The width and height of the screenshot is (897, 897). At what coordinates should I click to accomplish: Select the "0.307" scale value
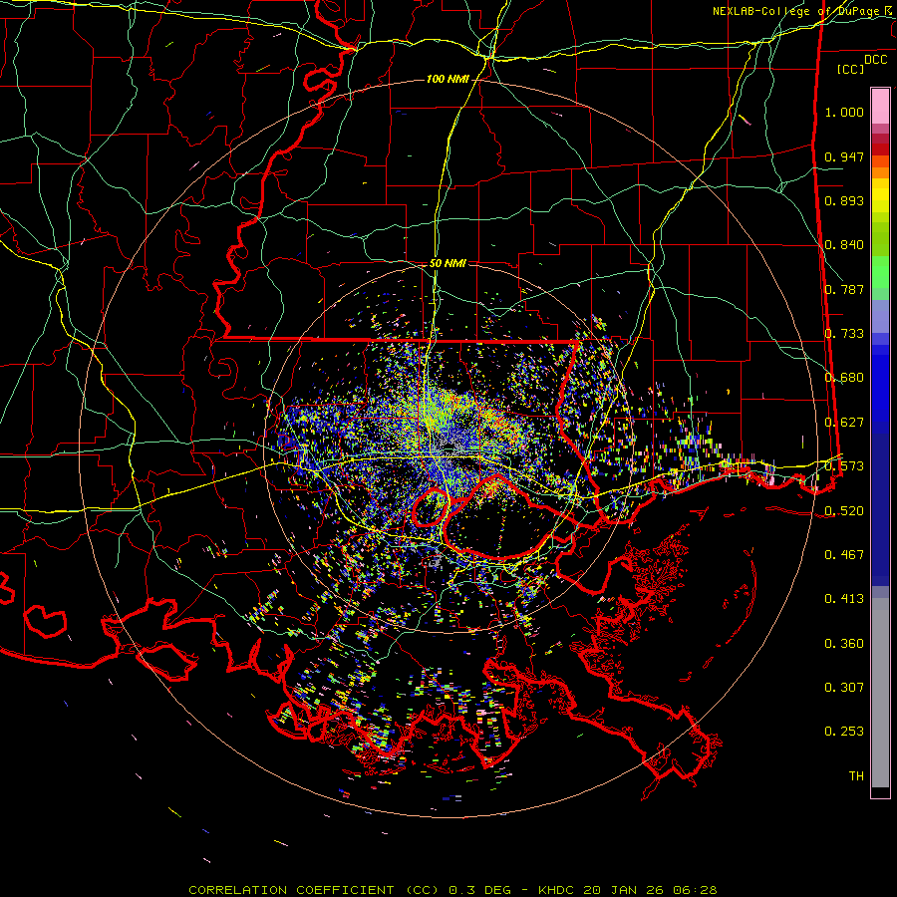point(844,688)
